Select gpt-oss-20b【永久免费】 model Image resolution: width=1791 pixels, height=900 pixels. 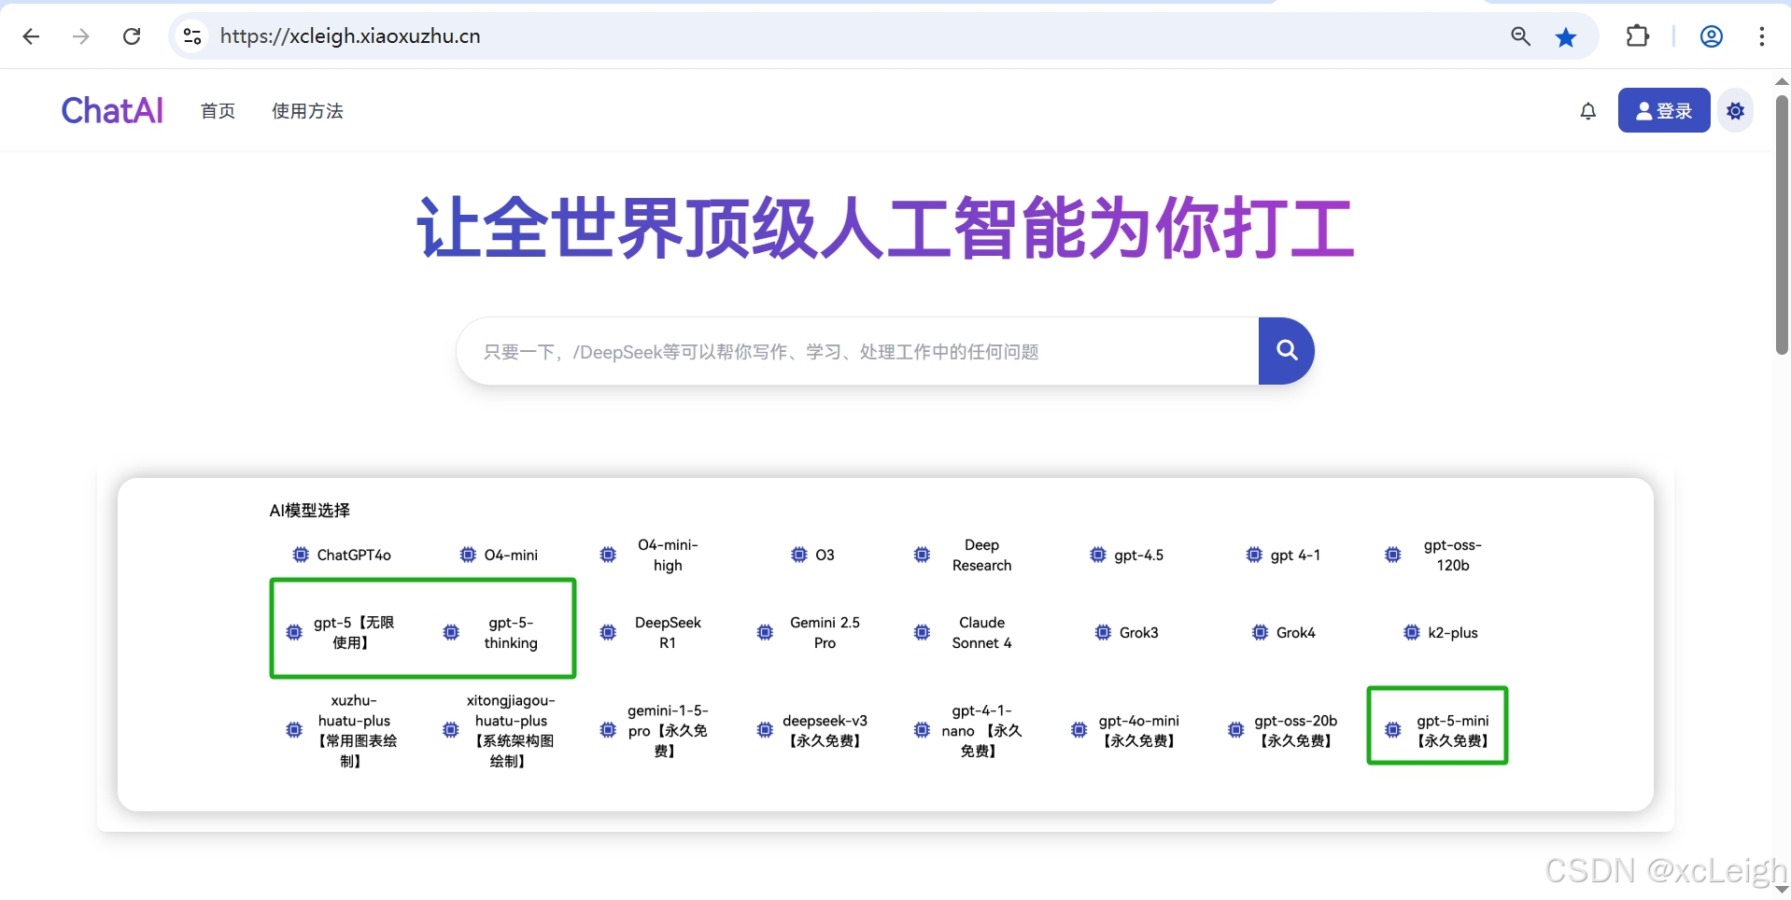(1296, 730)
